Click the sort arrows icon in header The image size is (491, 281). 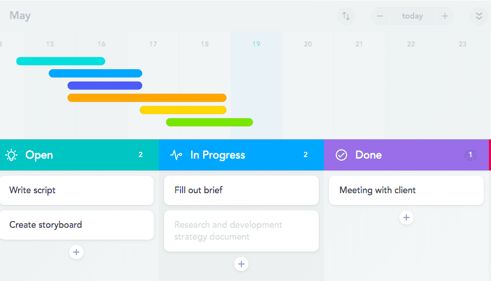click(346, 16)
